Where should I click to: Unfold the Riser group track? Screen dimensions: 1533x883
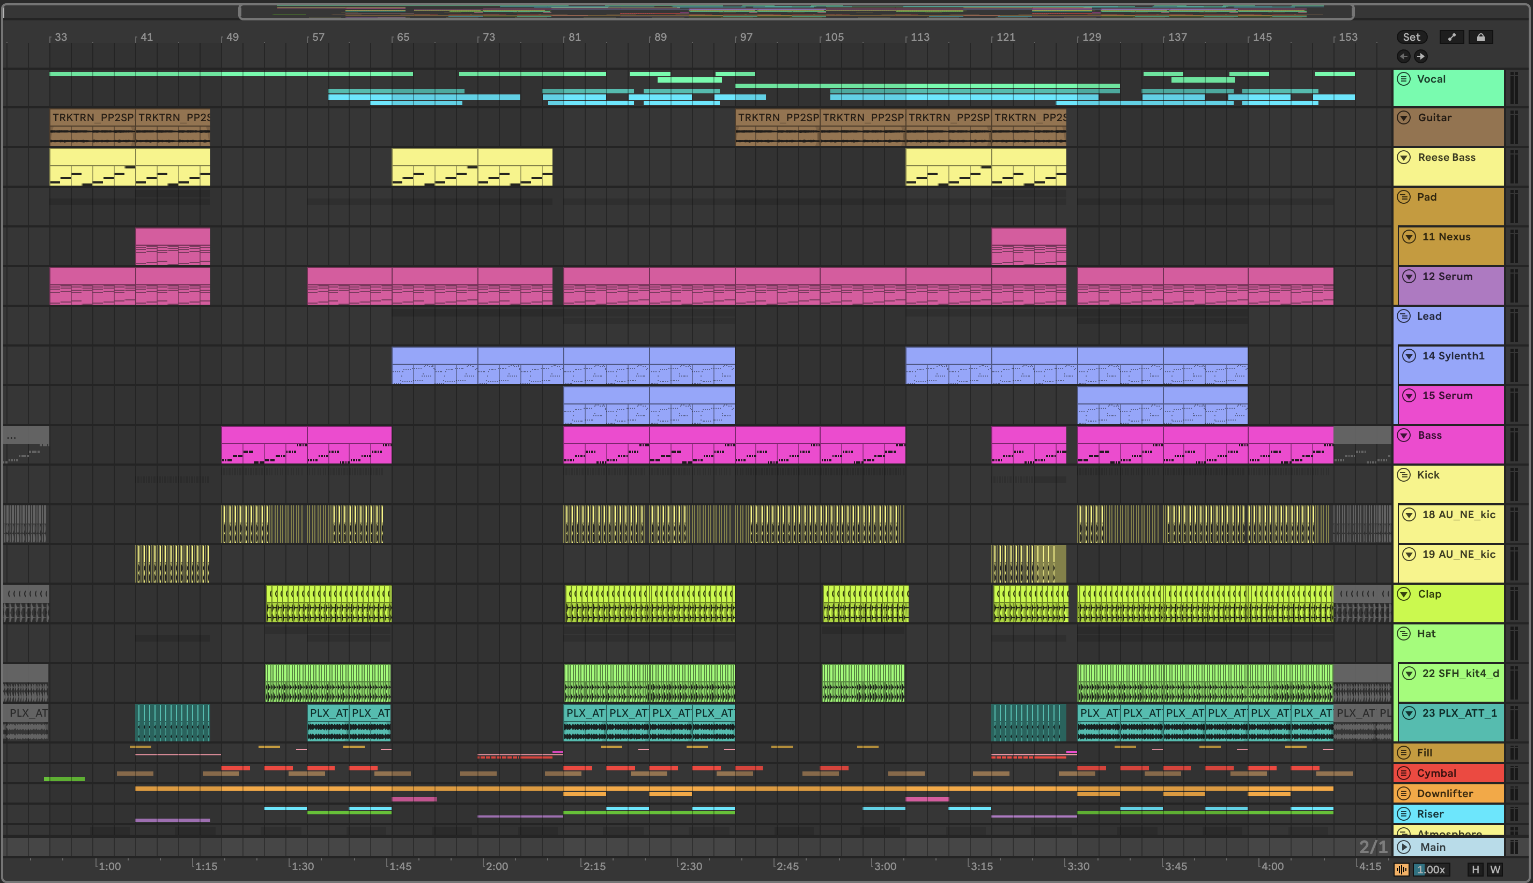pyautogui.click(x=1403, y=814)
